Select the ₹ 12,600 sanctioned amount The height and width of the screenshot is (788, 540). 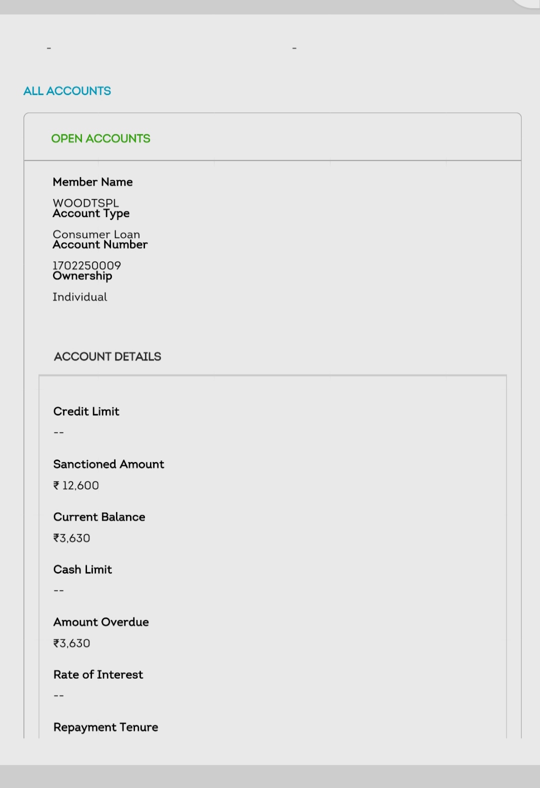(76, 485)
